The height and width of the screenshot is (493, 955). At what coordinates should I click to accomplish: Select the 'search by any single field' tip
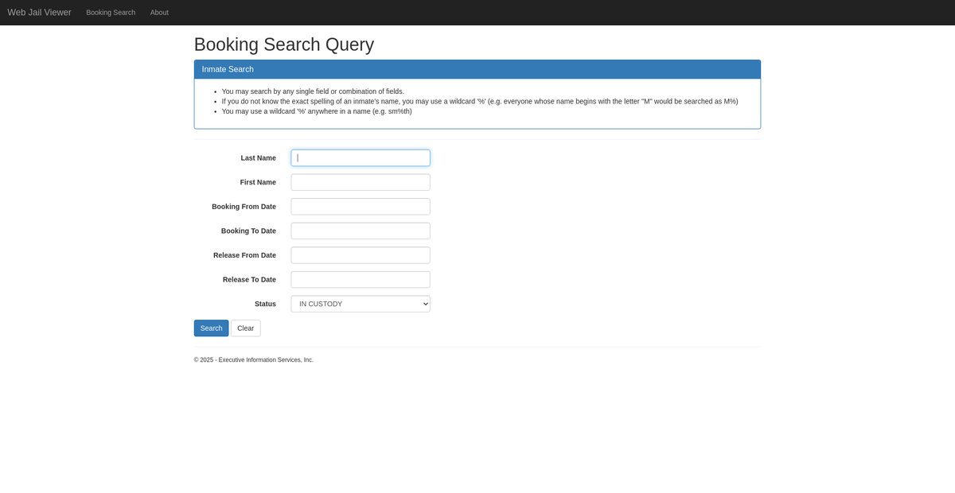tap(313, 91)
